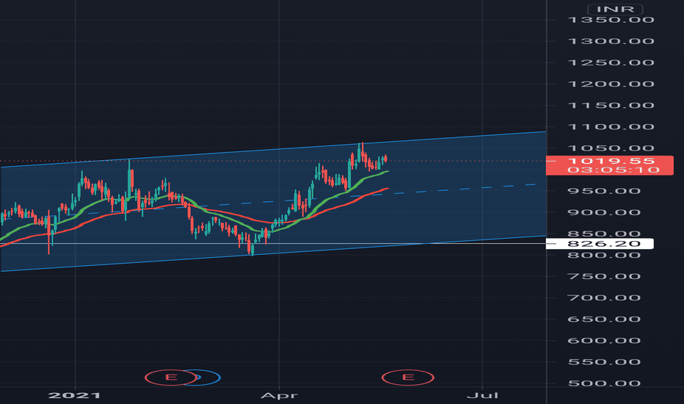Click the first earnings marker near 2021
Screen dimensions: 684x404
(x=171, y=378)
